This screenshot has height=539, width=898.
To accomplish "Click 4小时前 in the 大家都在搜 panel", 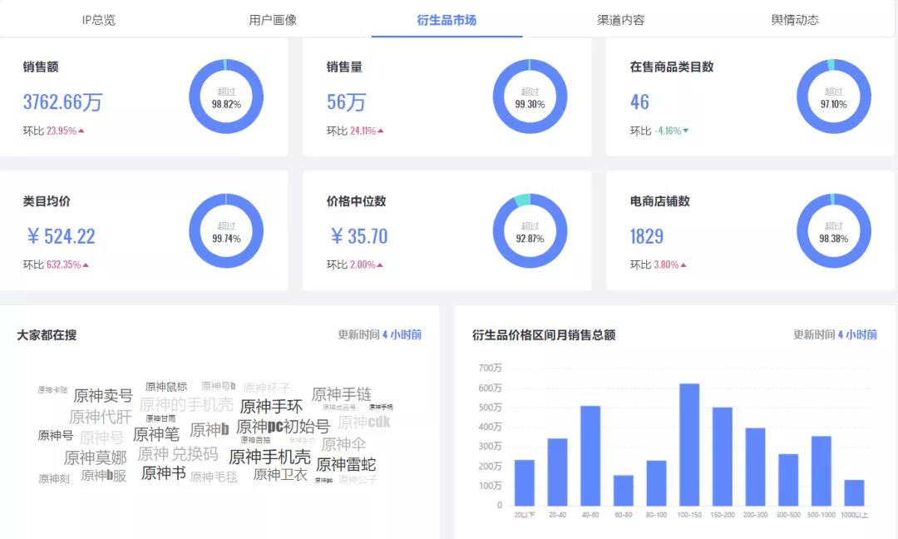I will (x=402, y=334).
